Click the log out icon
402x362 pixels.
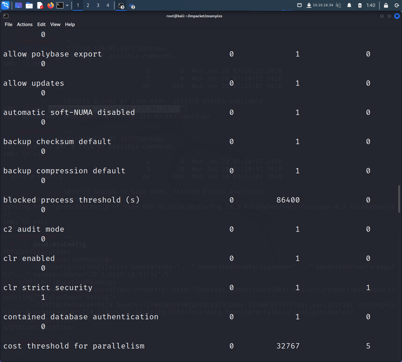pos(397,5)
